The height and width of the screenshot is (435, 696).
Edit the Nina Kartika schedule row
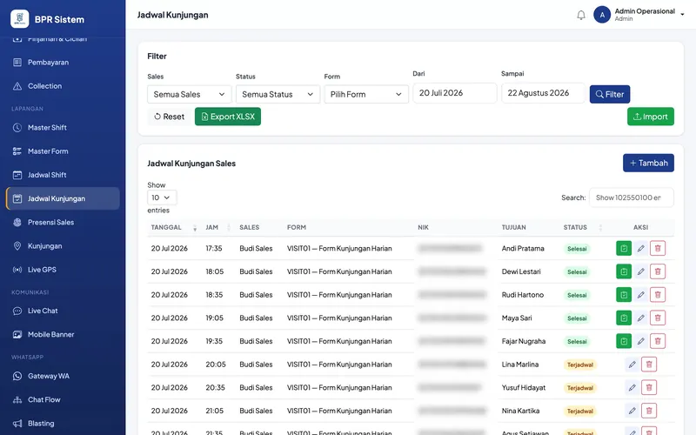[x=632, y=411]
